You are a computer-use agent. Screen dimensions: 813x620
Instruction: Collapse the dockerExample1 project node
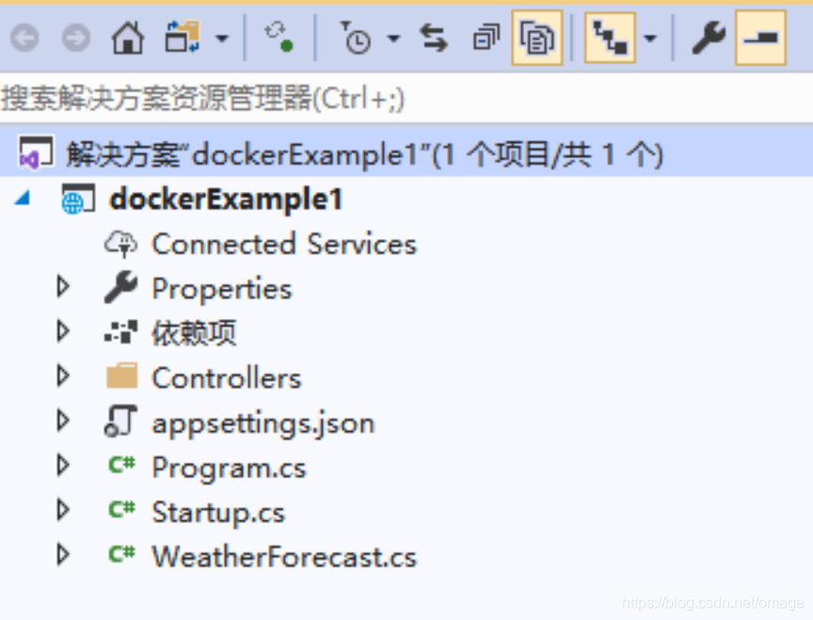tap(21, 199)
